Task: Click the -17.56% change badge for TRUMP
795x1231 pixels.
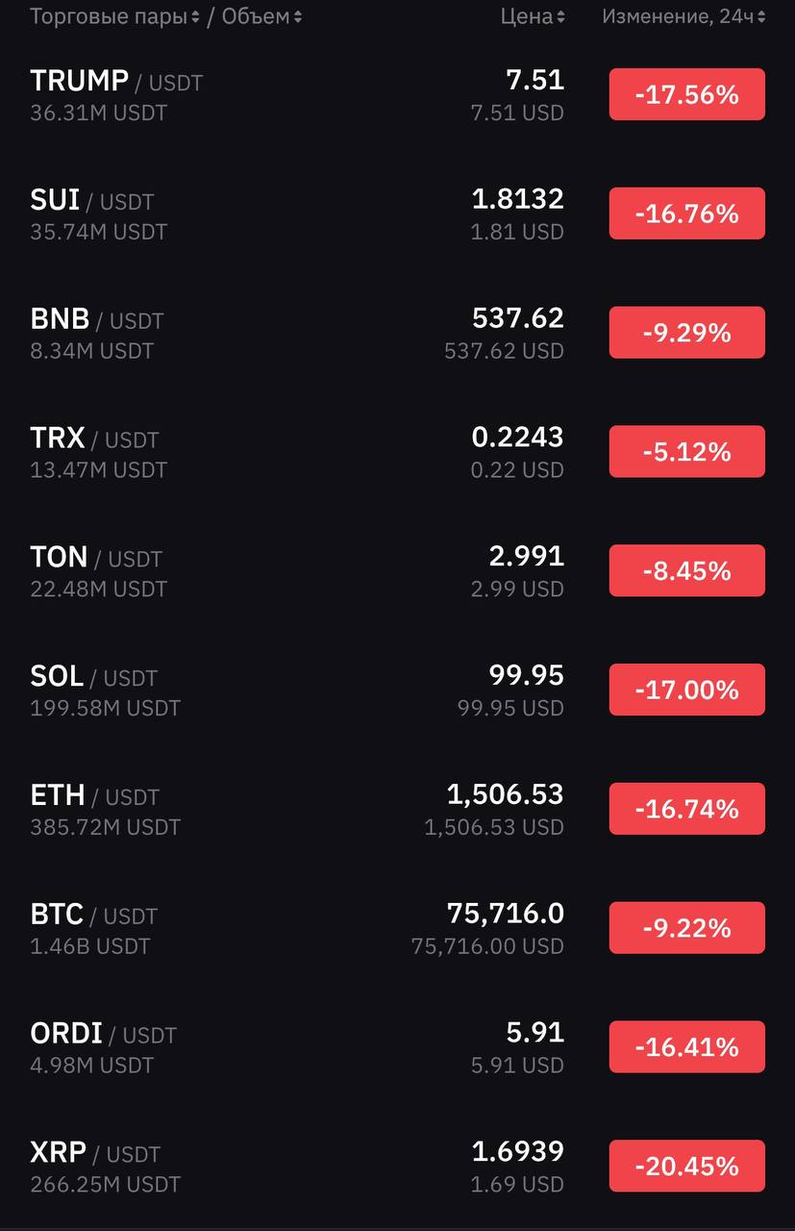Action: pyautogui.click(x=687, y=94)
